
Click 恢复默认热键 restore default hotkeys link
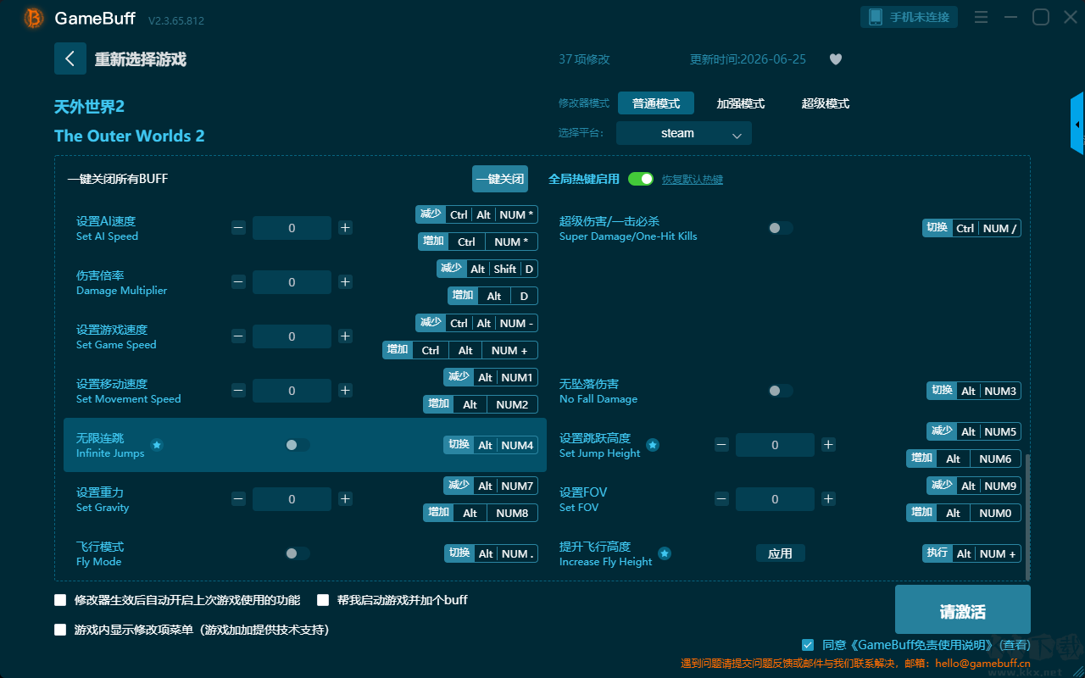(x=693, y=180)
